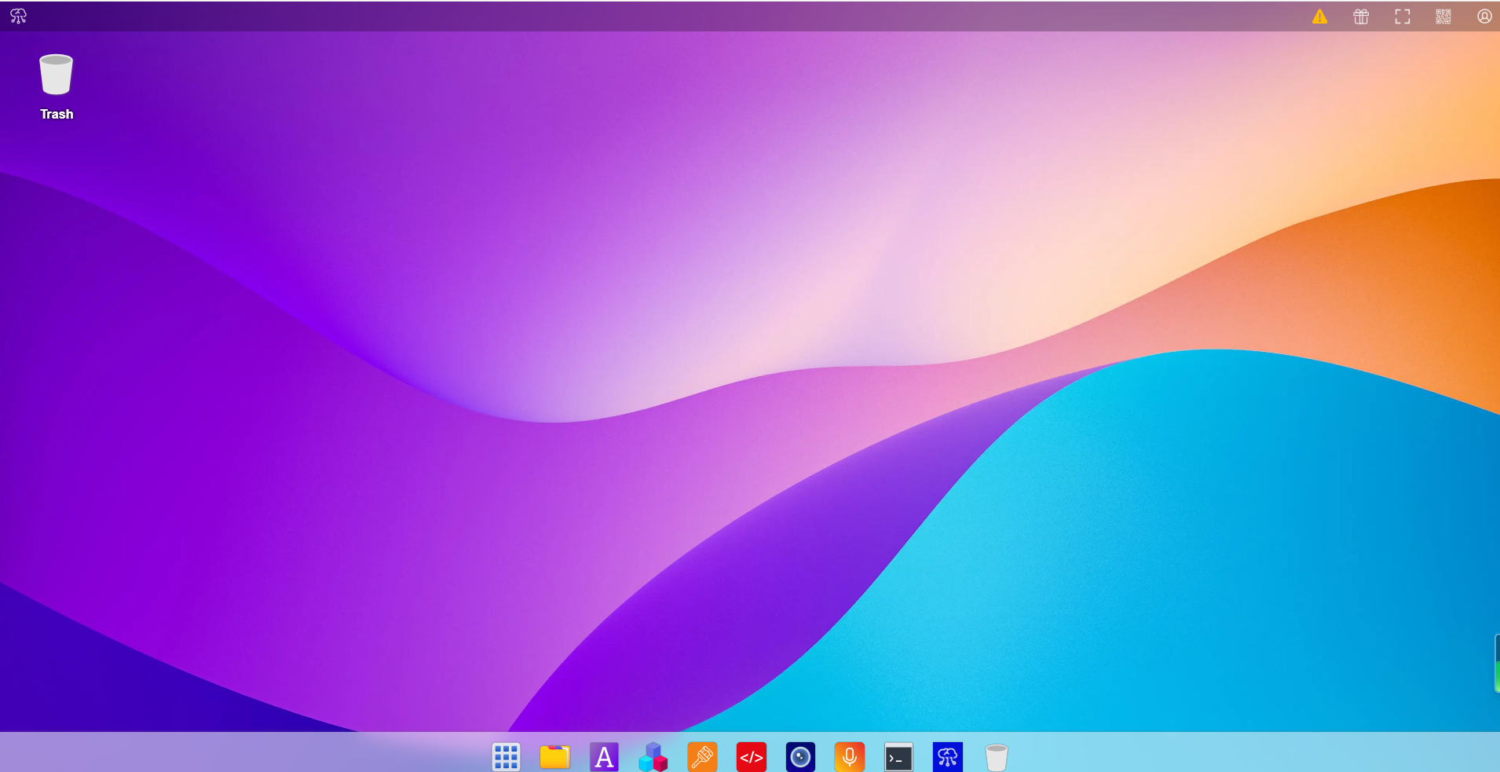Open the terminal app in dock
The width and height of the screenshot is (1500, 772).
pyautogui.click(x=898, y=757)
